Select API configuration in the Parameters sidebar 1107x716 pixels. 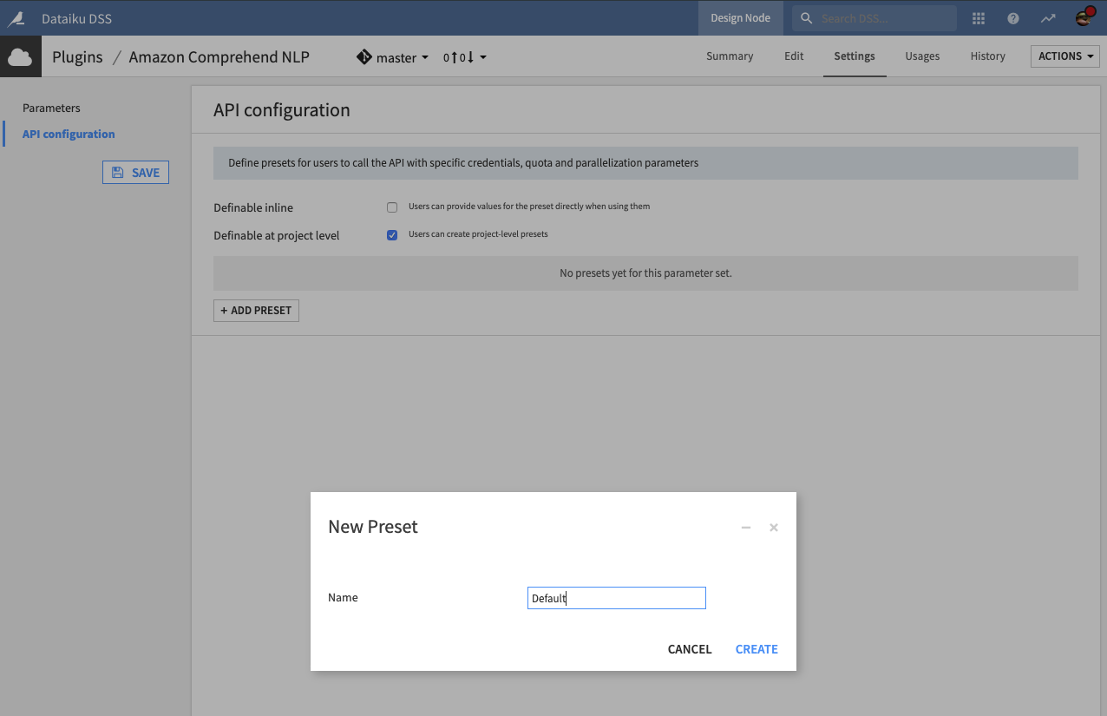pos(68,134)
